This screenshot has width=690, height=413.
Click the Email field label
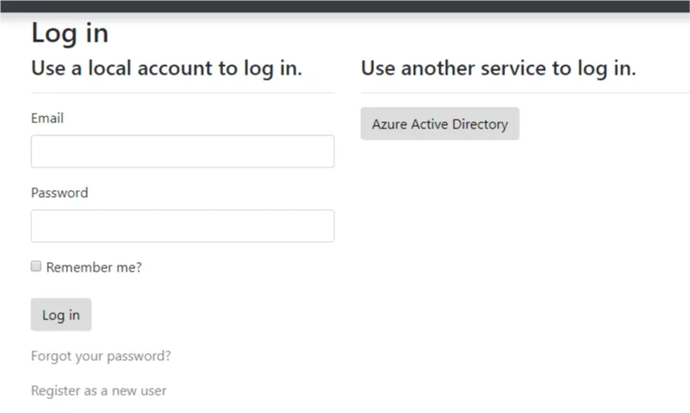click(x=48, y=118)
